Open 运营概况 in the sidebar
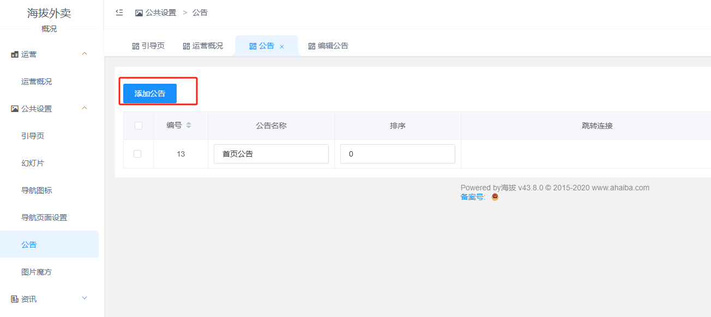The width and height of the screenshot is (711, 317). coord(49,82)
